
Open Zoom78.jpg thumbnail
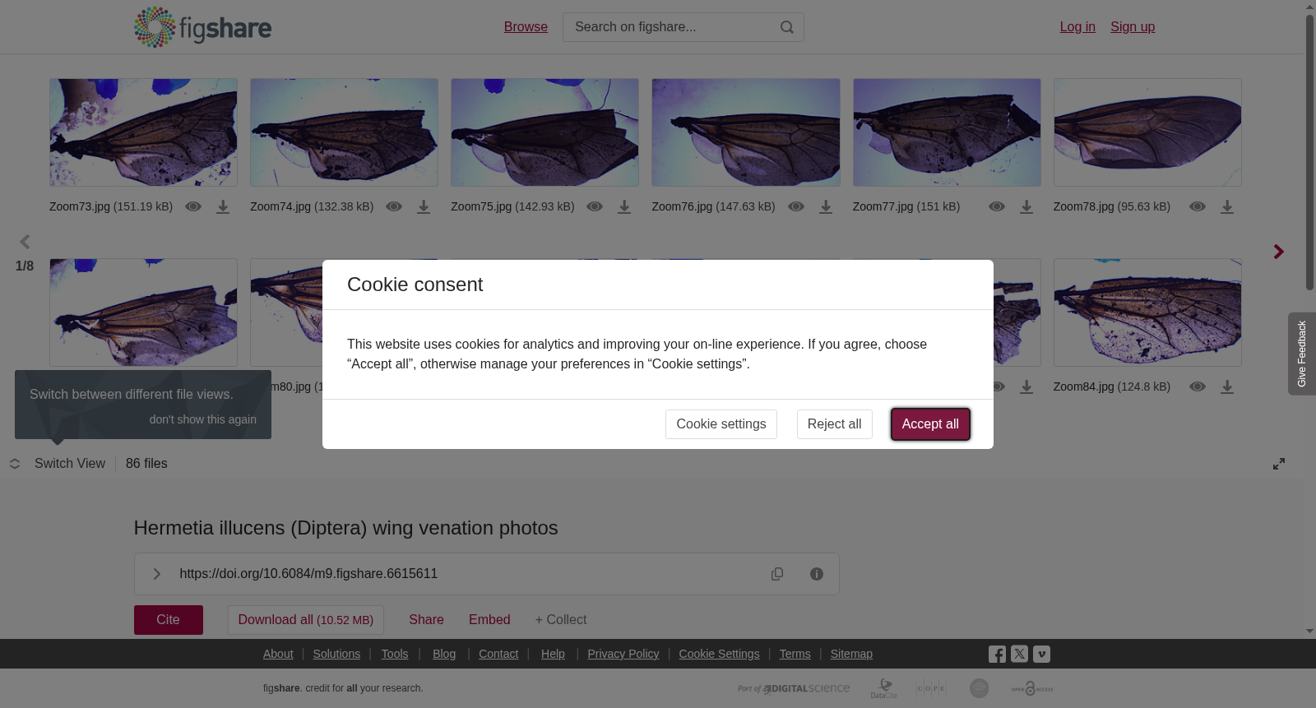click(x=1147, y=132)
